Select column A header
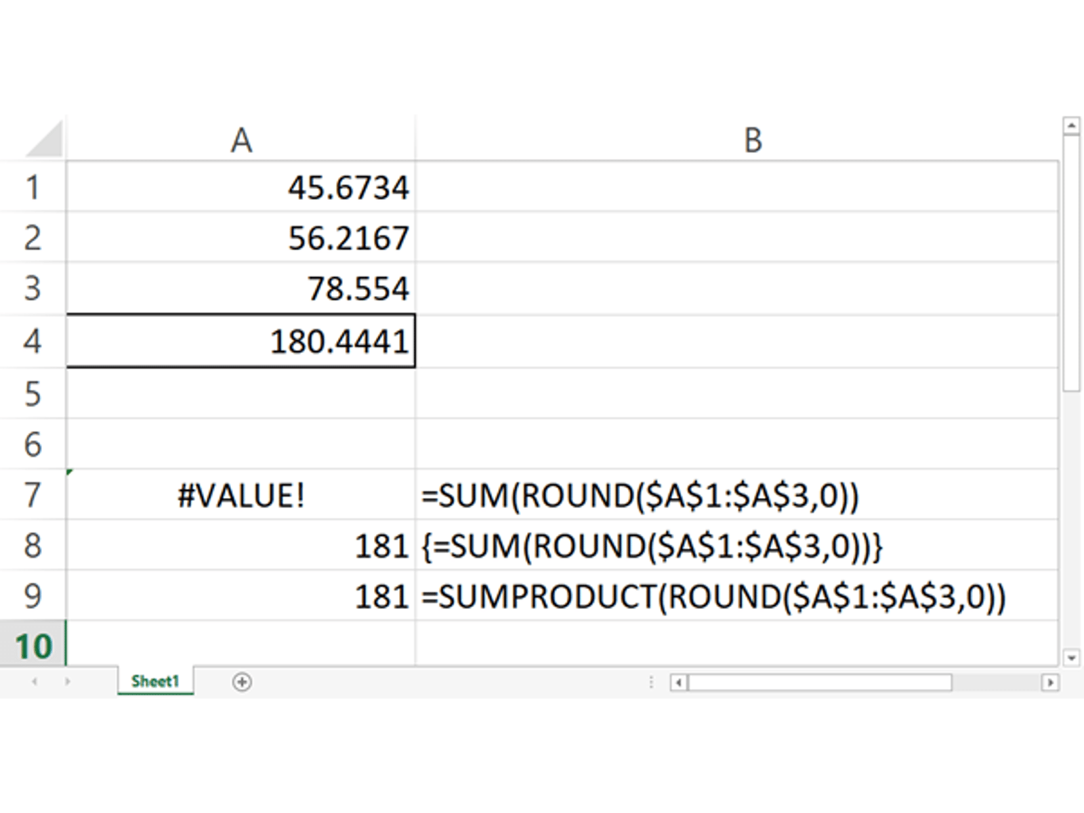Image resolution: width=1084 pixels, height=813 pixels. (x=241, y=141)
